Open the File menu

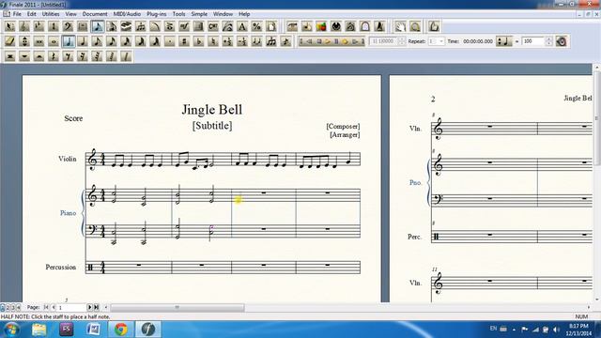pos(17,14)
